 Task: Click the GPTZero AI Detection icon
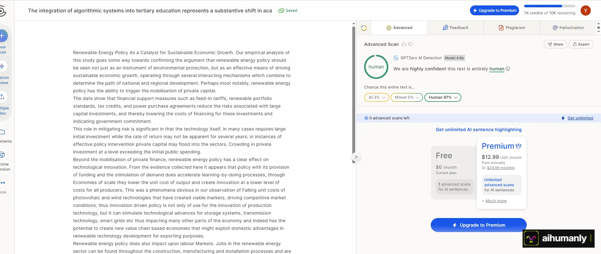pyautogui.click(x=396, y=58)
